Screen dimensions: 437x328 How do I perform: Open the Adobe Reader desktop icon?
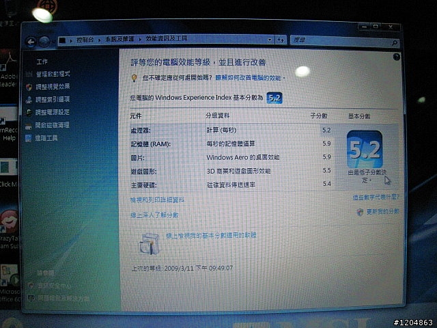pyautogui.click(x=9, y=70)
